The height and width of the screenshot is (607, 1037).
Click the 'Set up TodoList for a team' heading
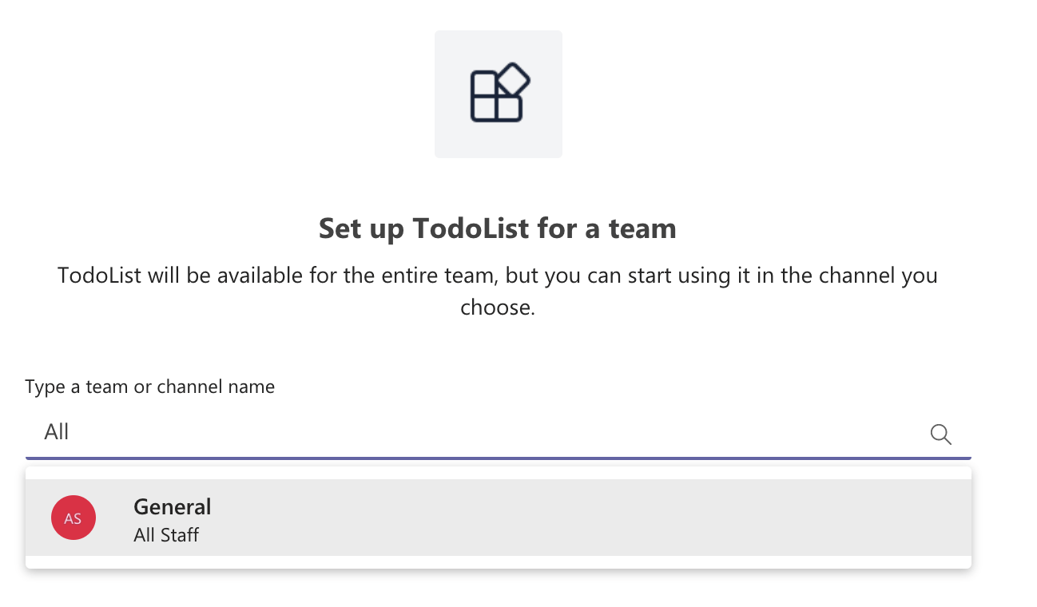tap(497, 229)
